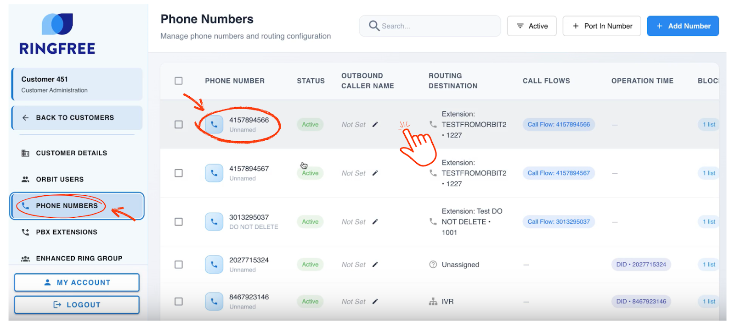Click the phone icon for DO NOT DELETE number

click(214, 222)
